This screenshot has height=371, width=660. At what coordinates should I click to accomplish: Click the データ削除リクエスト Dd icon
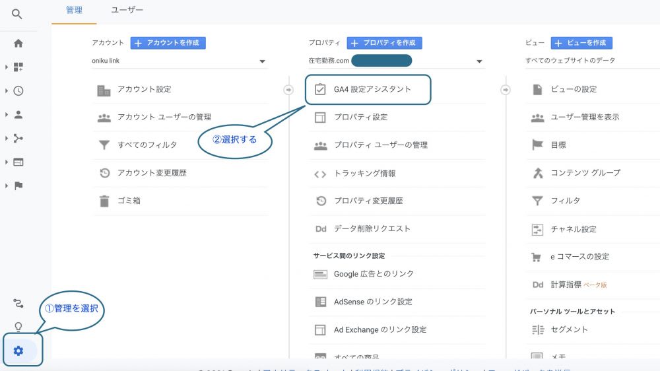click(x=321, y=229)
